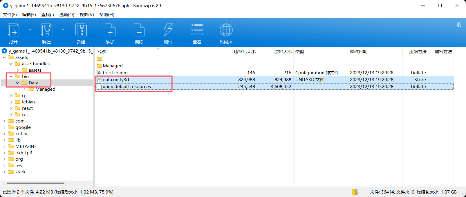Expand the META-INF folder node

click(4, 146)
